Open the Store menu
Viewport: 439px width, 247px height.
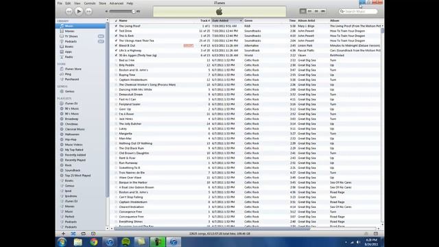102,3
